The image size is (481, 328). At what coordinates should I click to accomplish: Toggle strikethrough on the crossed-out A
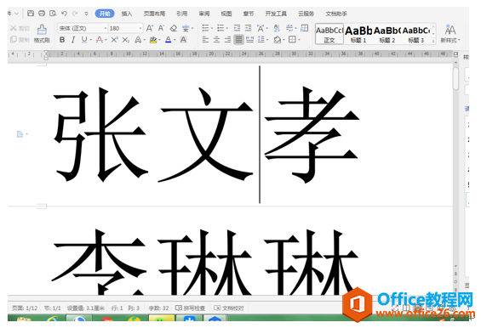click(99, 40)
